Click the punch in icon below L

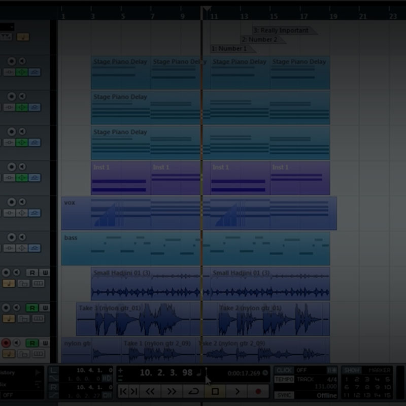coord(54,379)
